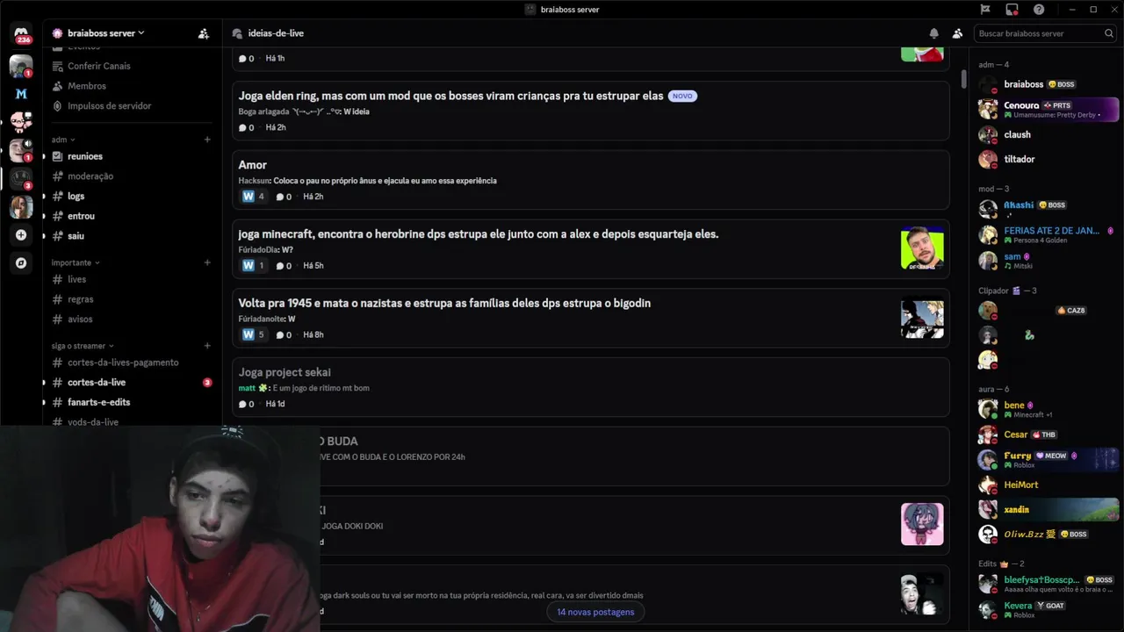Image resolution: width=1124 pixels, height=632 pixels.
Task: Collapse the siga o streamer category
Action: click(83, 346)
